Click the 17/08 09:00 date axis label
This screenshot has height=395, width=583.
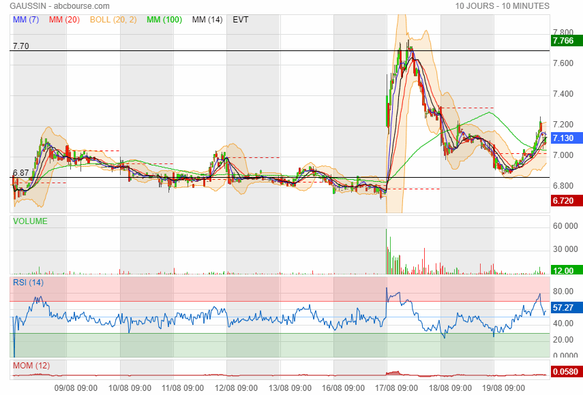(396, 388)
